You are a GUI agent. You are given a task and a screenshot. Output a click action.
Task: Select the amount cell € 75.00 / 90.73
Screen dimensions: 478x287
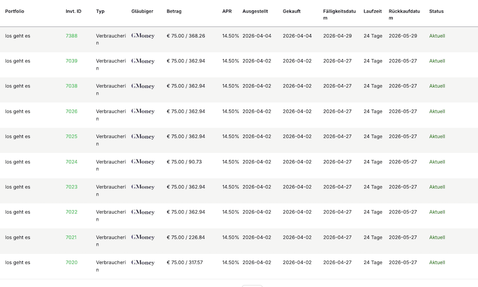(184, 162)
